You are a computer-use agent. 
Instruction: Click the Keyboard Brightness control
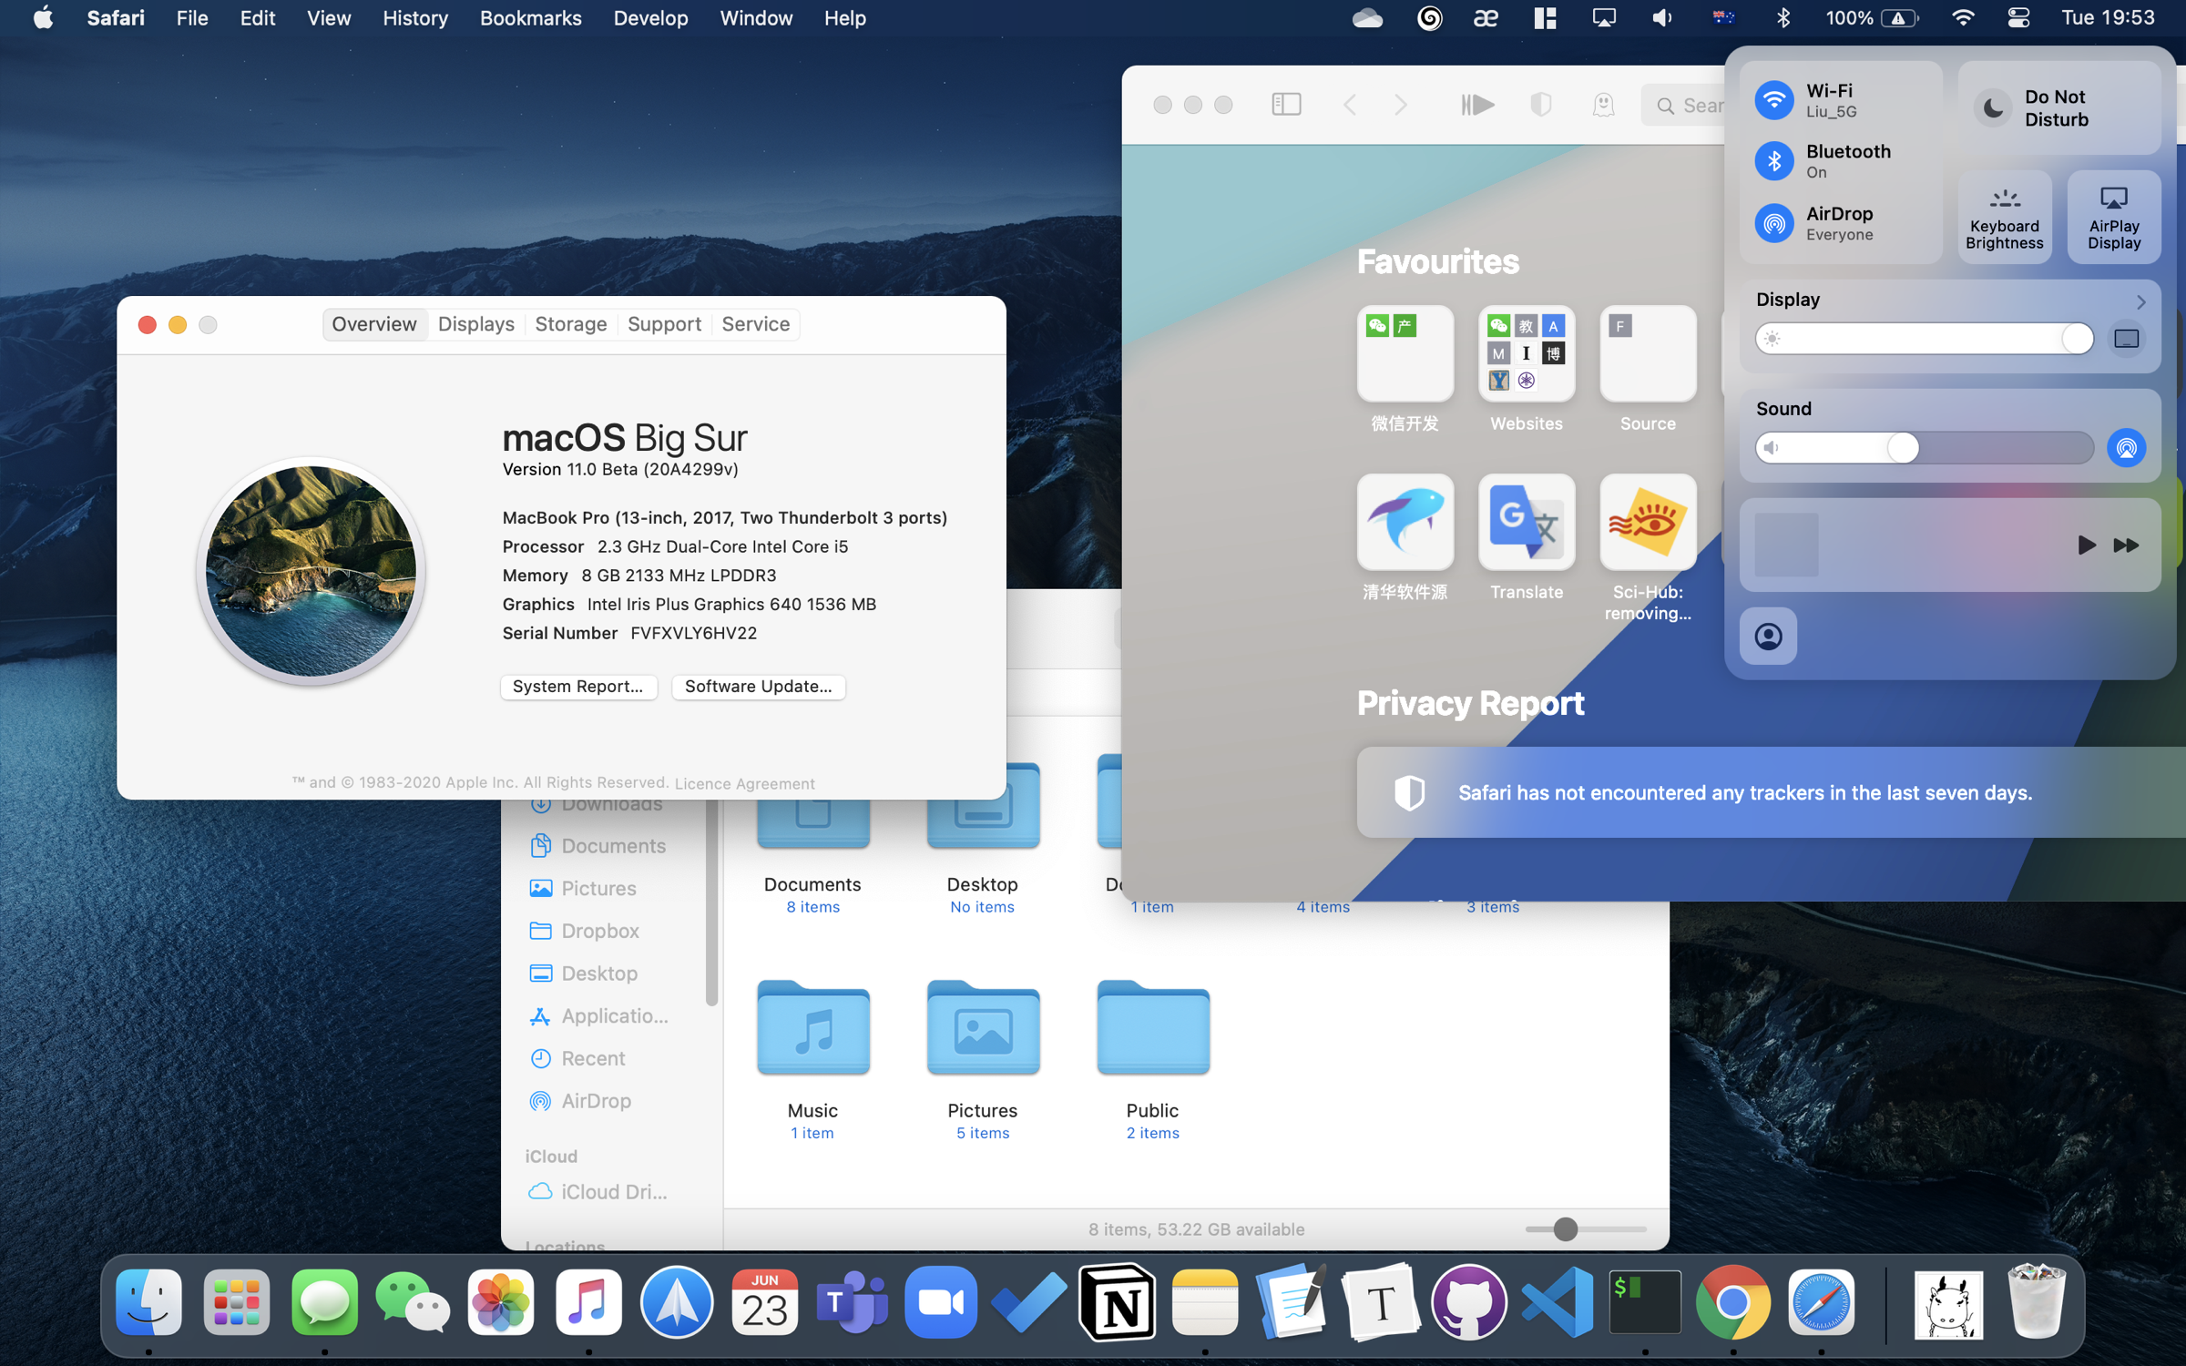click(2004, 218)
